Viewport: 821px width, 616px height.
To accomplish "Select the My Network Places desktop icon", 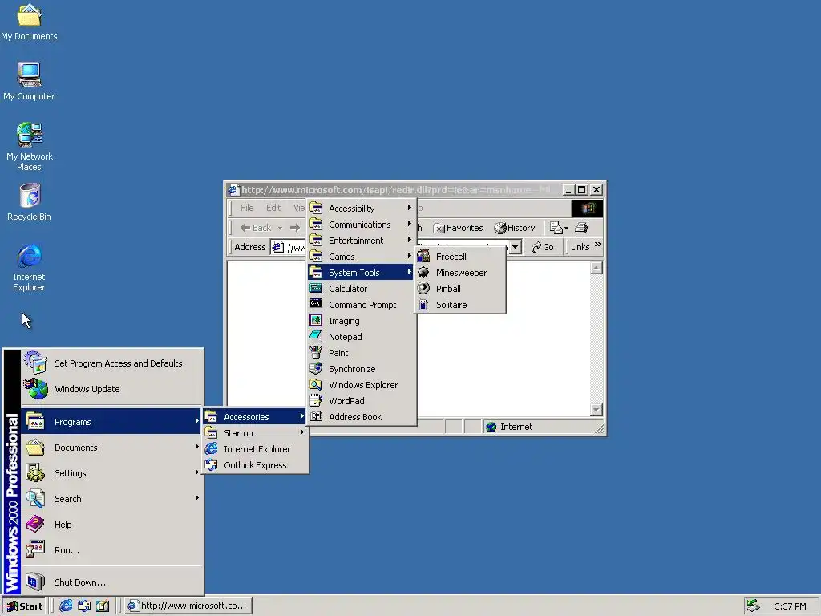I will coord(30,147).
